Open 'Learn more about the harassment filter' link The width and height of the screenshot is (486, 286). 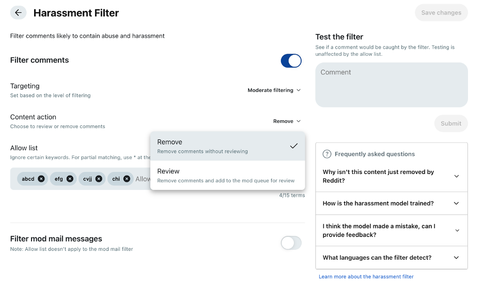click(366, 277)
